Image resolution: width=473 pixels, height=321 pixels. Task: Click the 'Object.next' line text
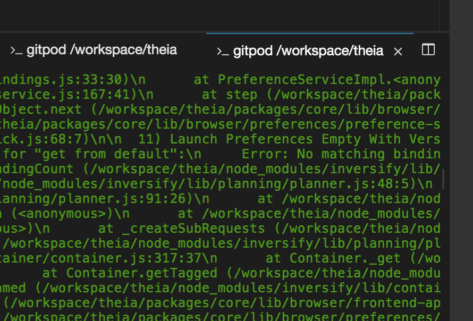click(x=41, y=109)
